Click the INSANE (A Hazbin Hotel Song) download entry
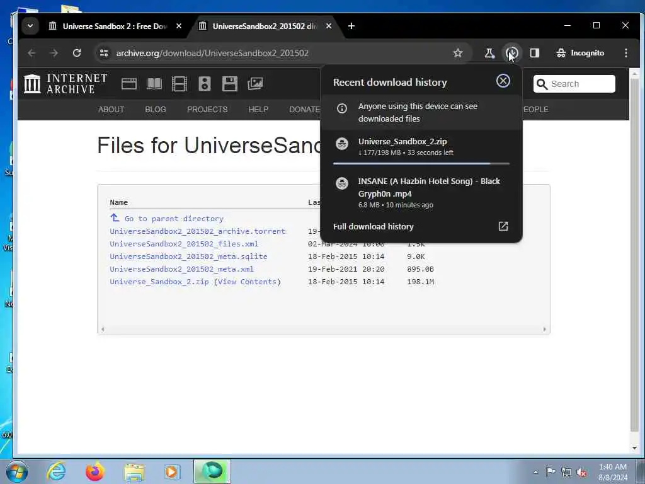This screenshot has width=645, height=484. (421, 193)
